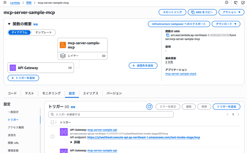
Task: Click the スロットリング button
Action: pos(172,12)
